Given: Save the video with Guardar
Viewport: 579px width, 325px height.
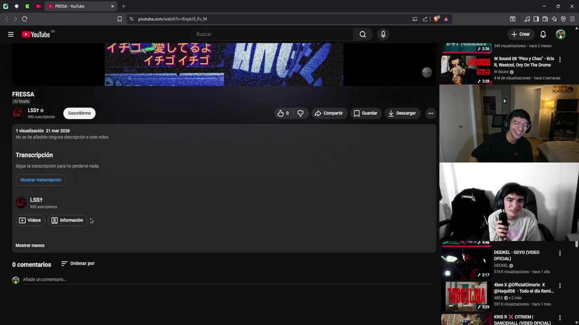Looking at the screenshot, I should (x=365, y=113).
